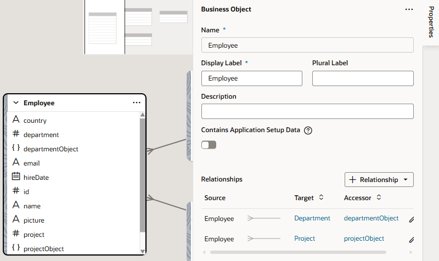439x261 pixels.
Task: Click the Employee card vertical scrollbar thumb
Action: (143, 175)
